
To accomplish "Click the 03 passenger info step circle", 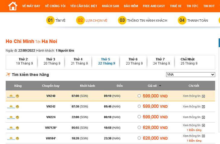I will coord(122,20).
